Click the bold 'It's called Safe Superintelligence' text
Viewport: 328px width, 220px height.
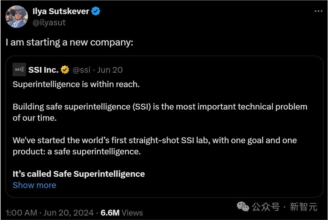(79, 174)
